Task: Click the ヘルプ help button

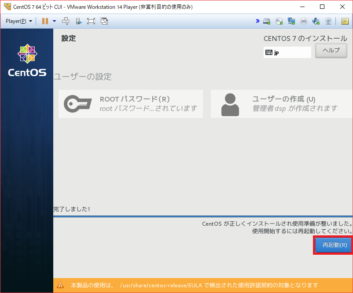Action: tap(331, 51)
